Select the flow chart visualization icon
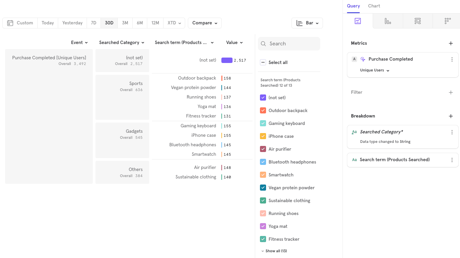This screenshot has width=460, height=258. coord(418,21)
